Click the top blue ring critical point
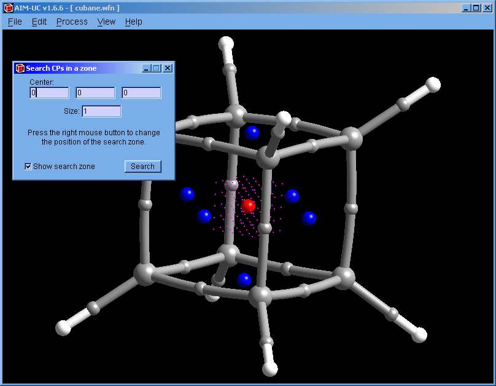This screenshot has height=386, width=496. (252, 132)
